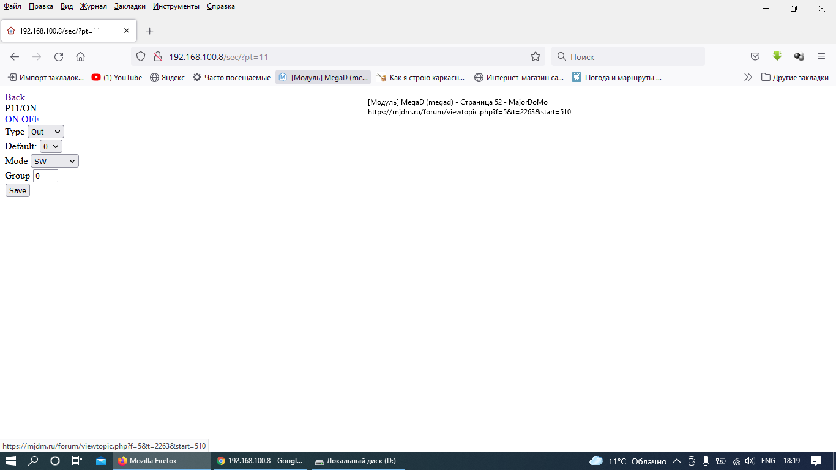836x470 pixels.
Task: Open the Импорт закладок bookmark
Action: (46, 78)
